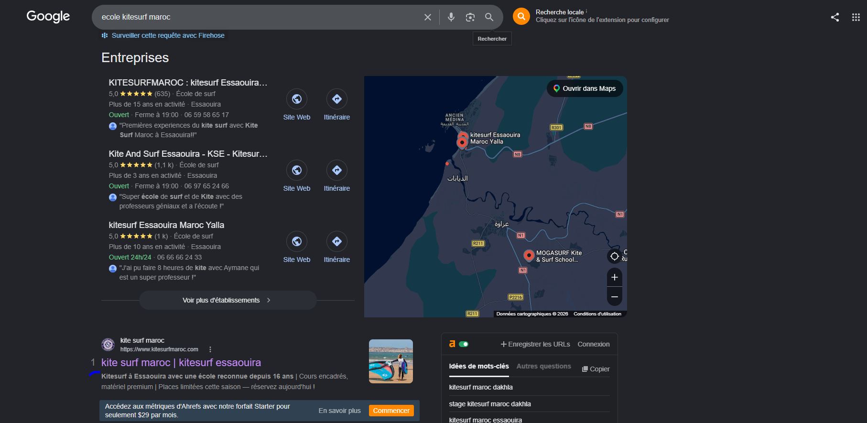Click the review quote mentioning Aymane
This screenshot has height=423, width=867.
(x=189, y=272)
